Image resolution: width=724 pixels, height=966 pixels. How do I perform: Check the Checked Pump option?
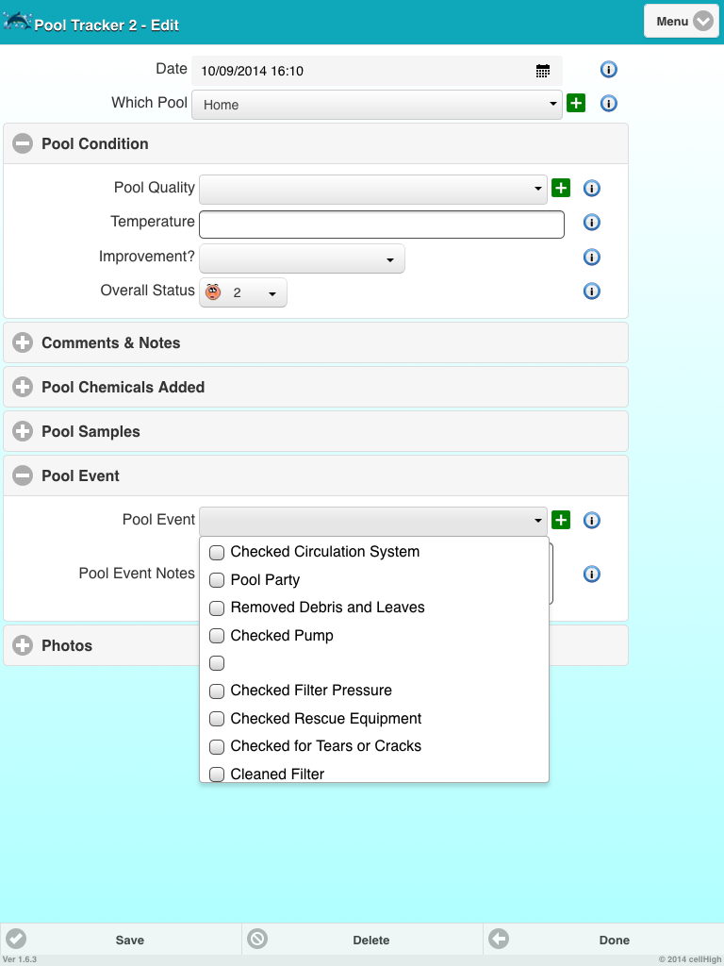(217, 635)
